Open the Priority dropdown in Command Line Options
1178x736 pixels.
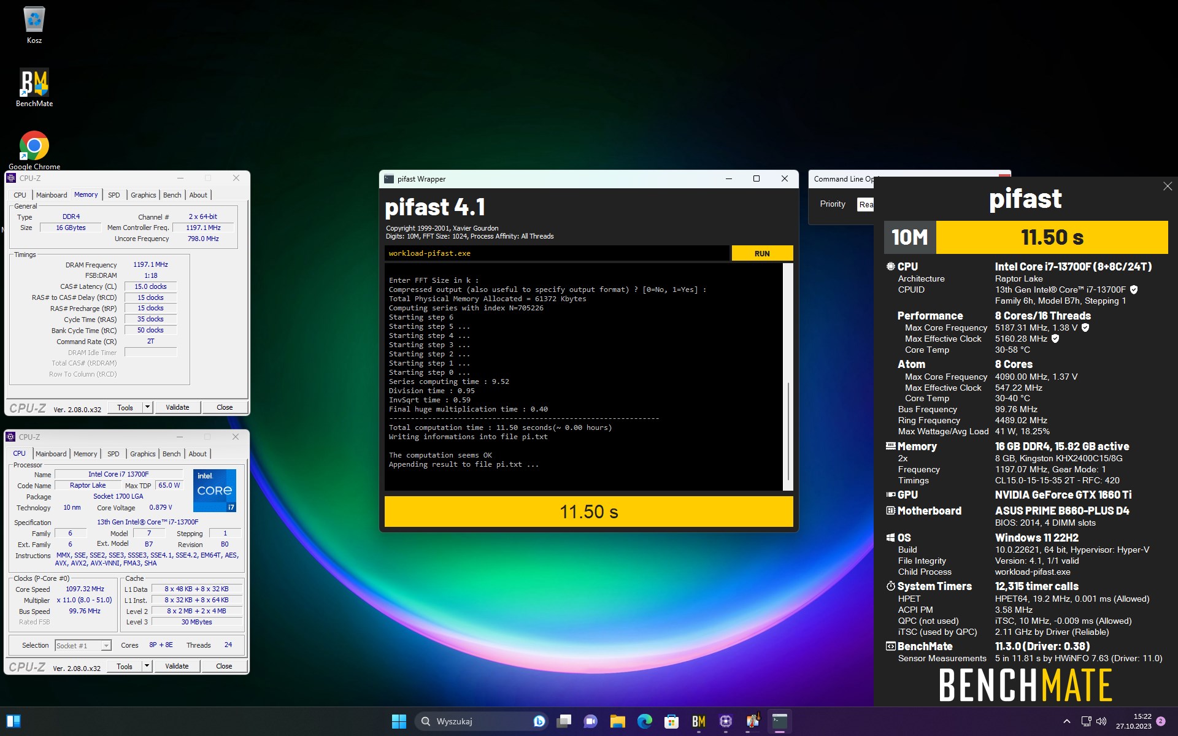click(866, 204)
